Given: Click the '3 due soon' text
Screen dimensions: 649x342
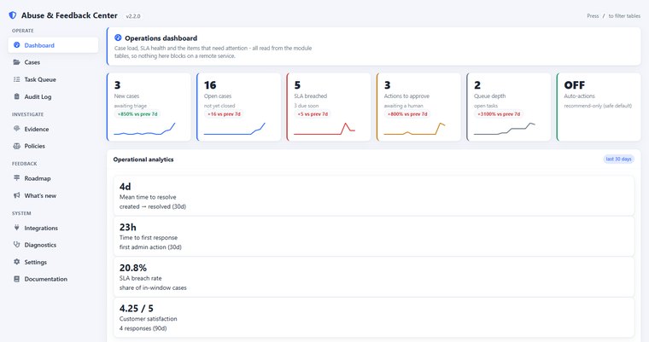Looking at the screenshot, I should (x=307, y=106).
